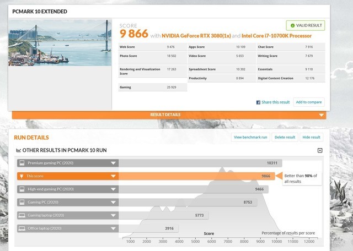Click the desktop icon on Gaming PC (2020) row

pyautogui.click(x=22, y=202)
